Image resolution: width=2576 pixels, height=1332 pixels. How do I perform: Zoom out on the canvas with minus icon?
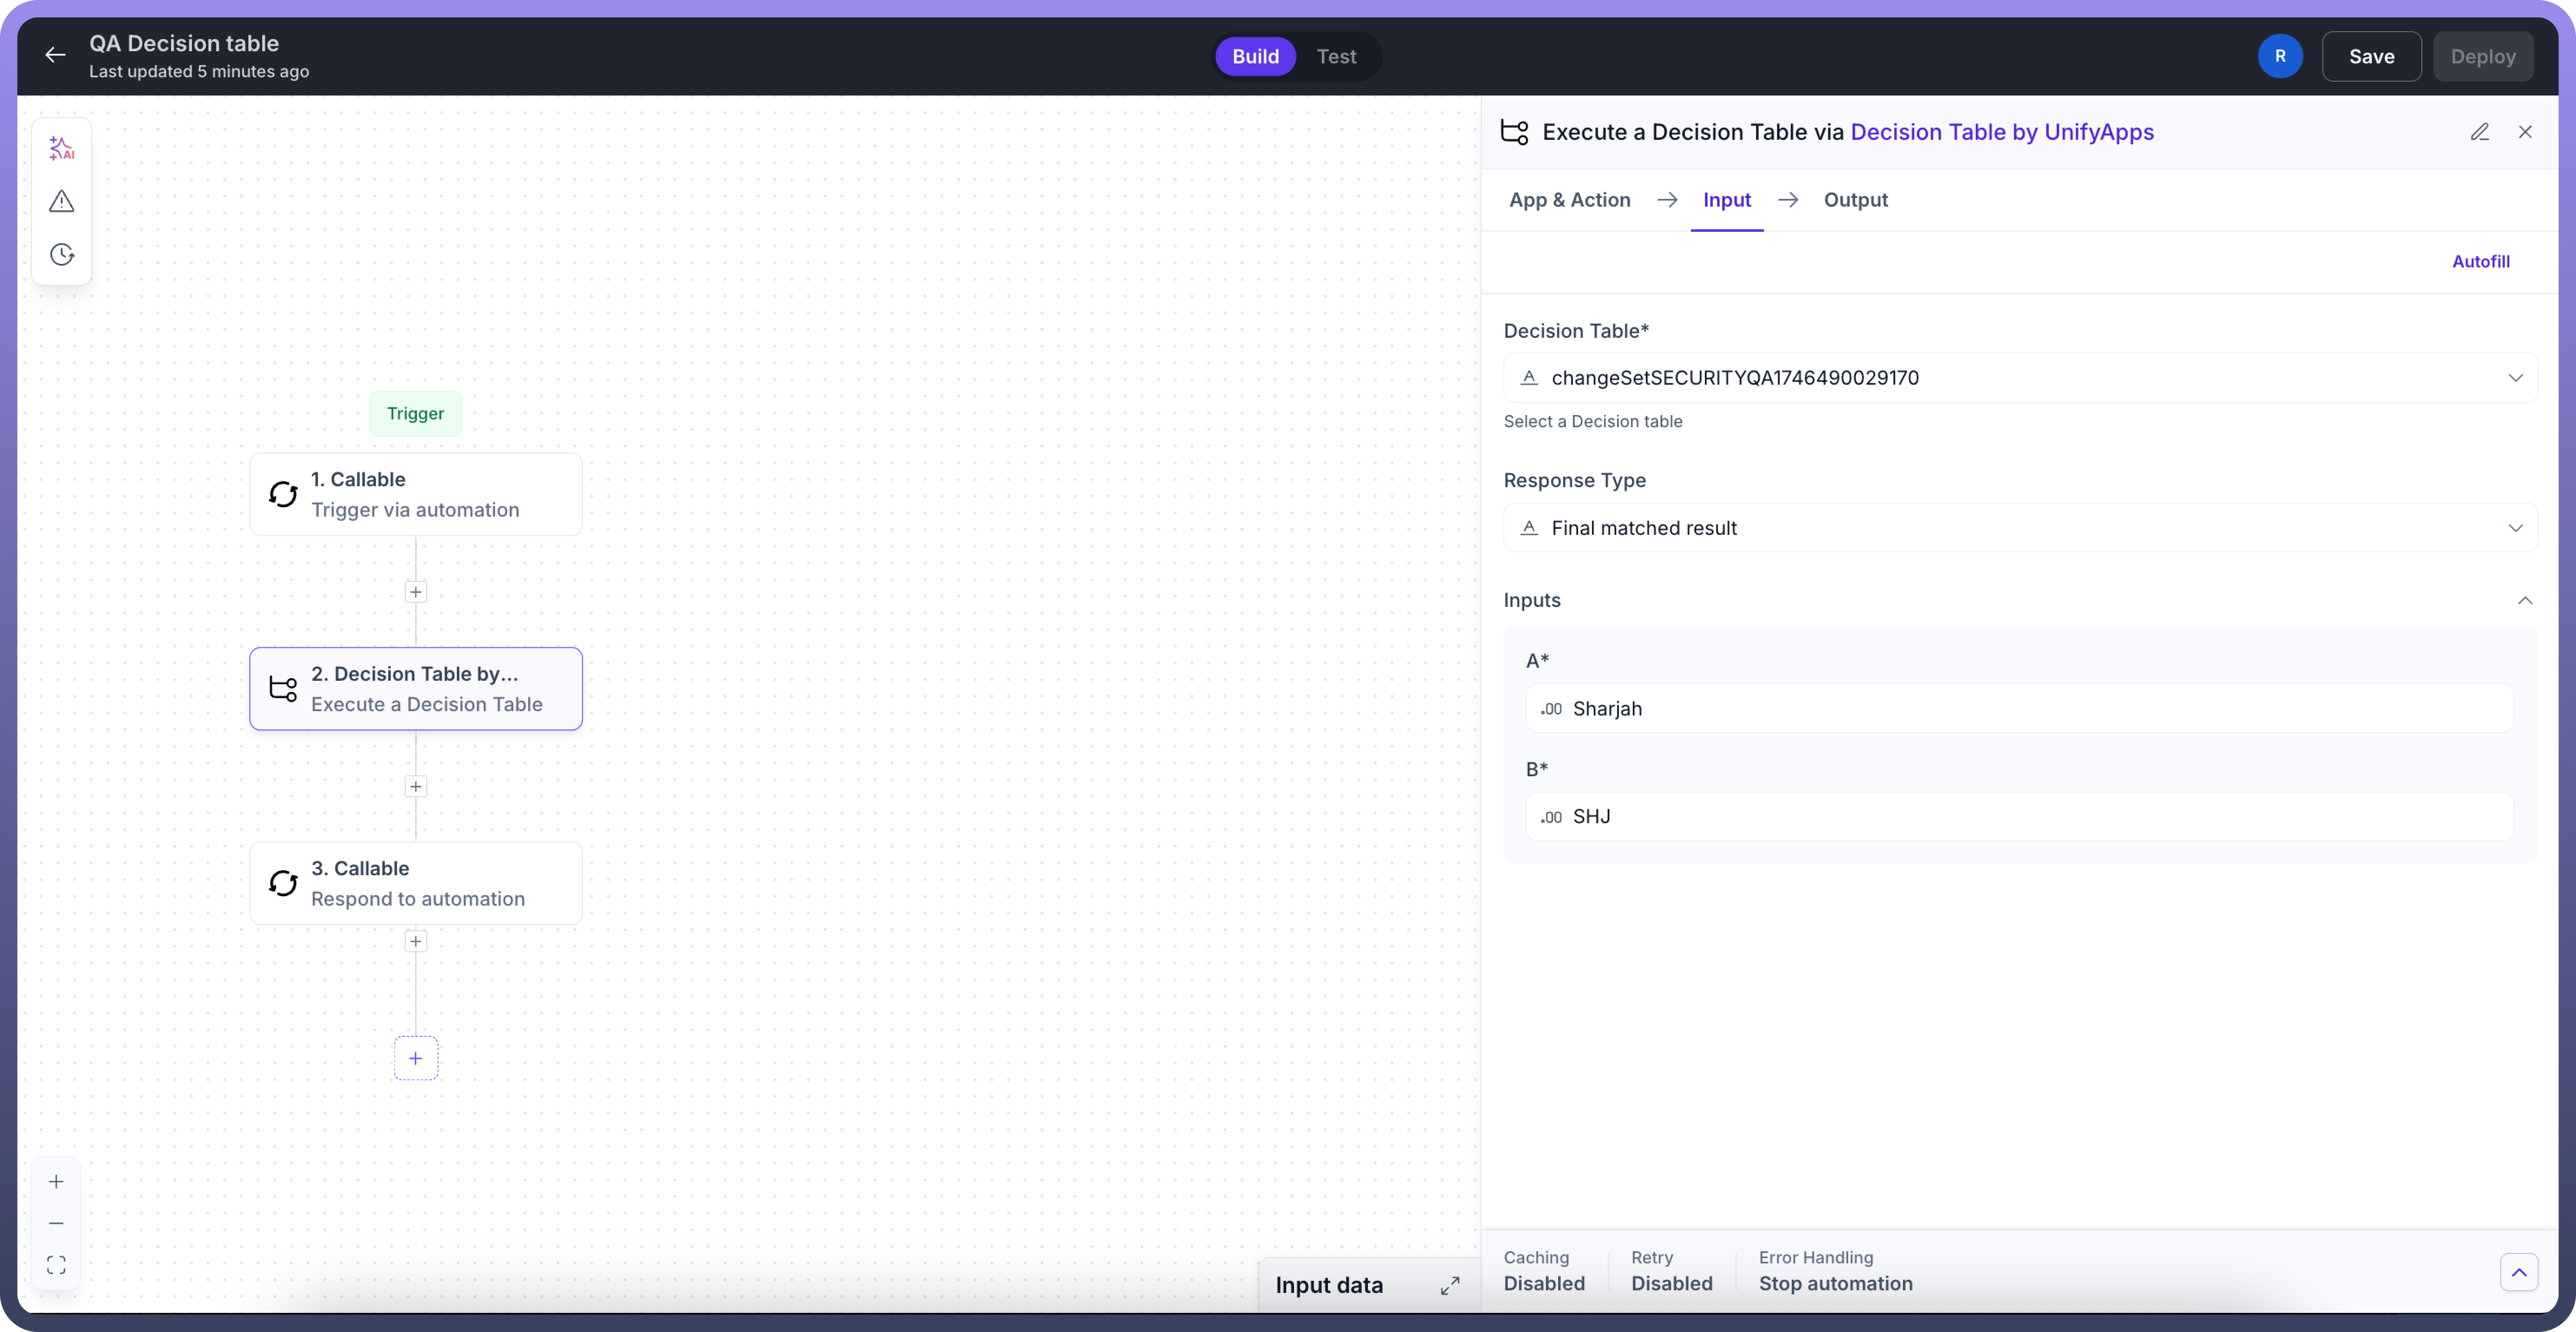(56, 1223)
